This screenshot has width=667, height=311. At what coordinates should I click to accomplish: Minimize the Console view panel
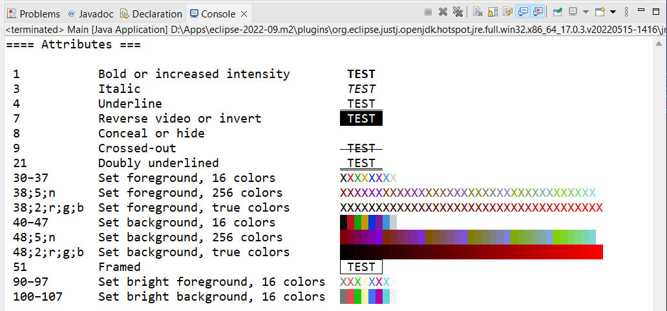[641, 10]
